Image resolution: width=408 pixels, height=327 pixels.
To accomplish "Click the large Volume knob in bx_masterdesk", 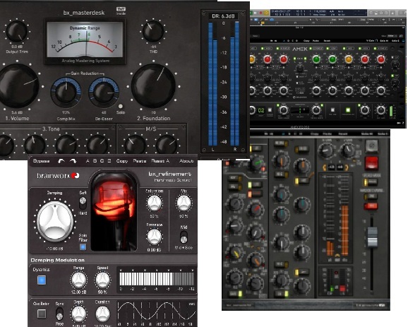I will [18, 86].
